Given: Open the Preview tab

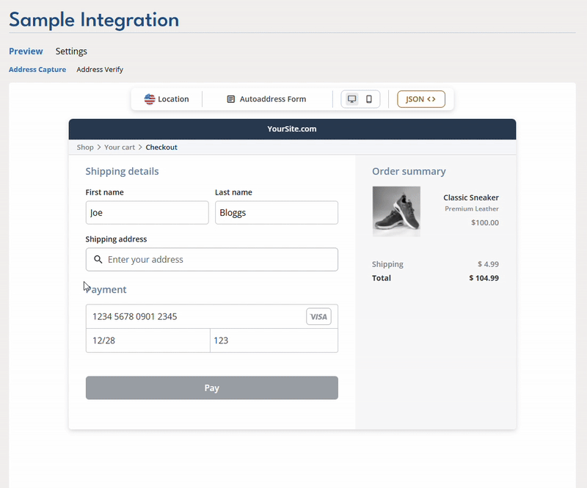Looking at the screenshot, I should (x=26, y=51).
